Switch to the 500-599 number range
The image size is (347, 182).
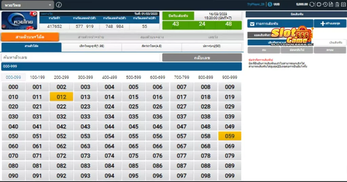[x=134, y=77]
